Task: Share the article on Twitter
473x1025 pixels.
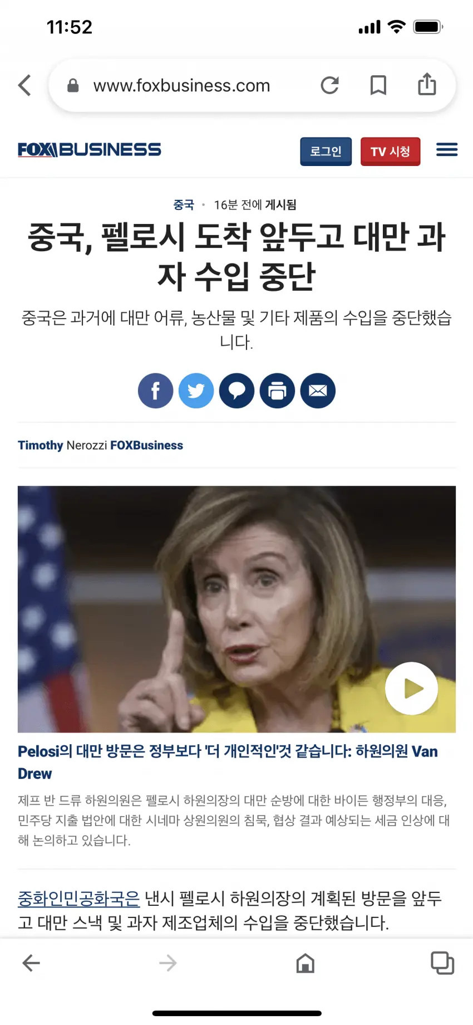Action: (x=196, y=391)
